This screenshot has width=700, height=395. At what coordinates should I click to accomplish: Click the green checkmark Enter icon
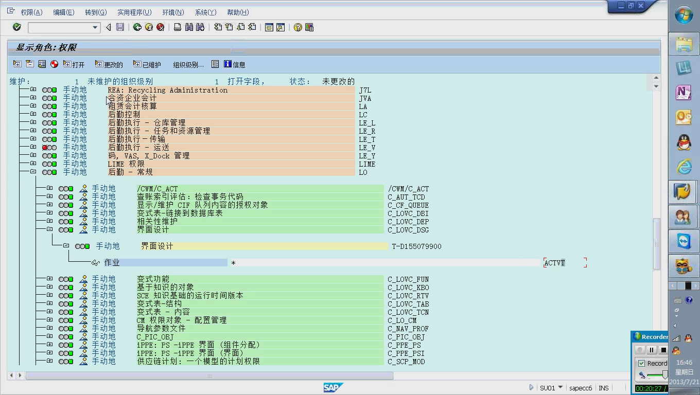[17, 27]
